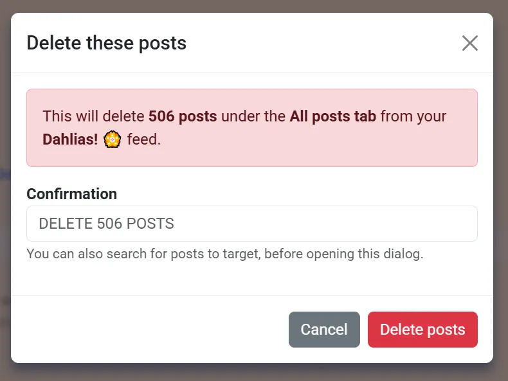This screenshot has width=508, height=381.
Task: Click "under the" in the warning message
Action: coord(253,116)
